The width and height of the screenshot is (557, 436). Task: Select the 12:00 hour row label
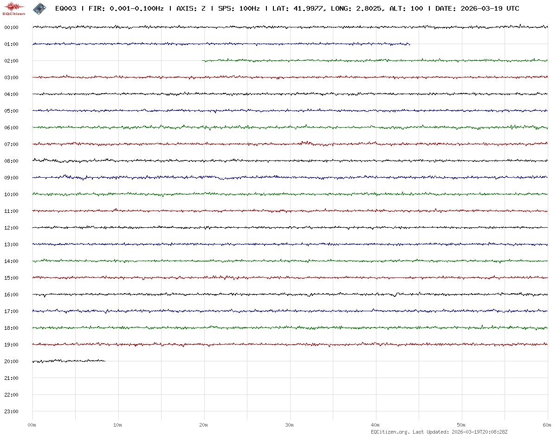click(11, 228)
